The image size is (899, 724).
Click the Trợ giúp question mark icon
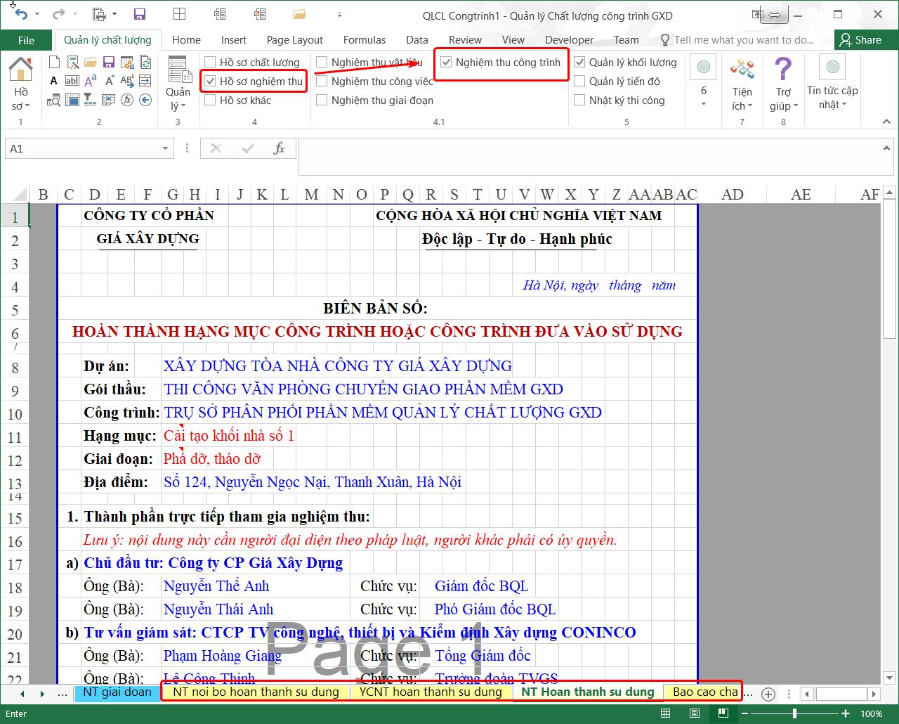click(x=783, y=70)
